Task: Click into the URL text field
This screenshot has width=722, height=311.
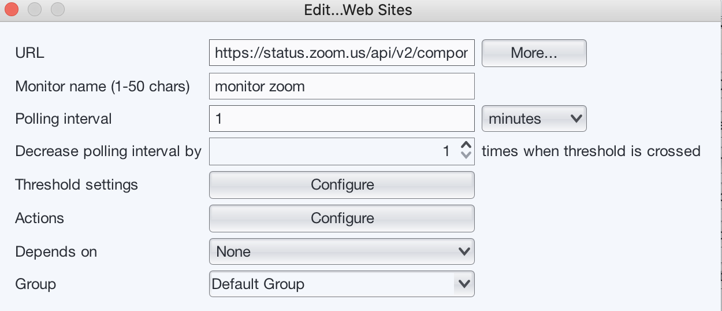Action: (341, 53)
